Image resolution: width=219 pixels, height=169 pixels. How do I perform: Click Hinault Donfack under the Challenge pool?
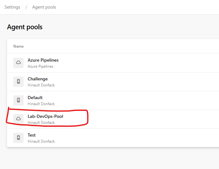pyautogui.click(x=41, y=85)
